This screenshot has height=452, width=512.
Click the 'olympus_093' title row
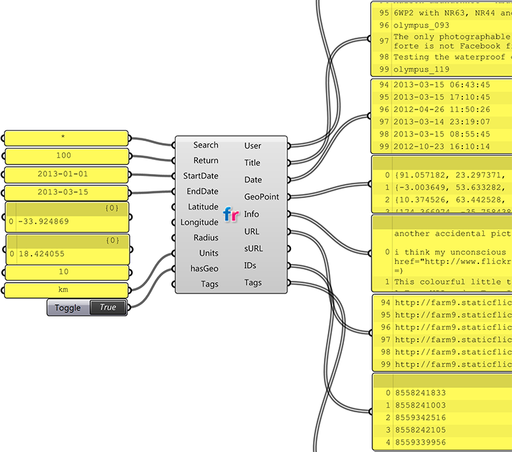(x=442, y=26)
